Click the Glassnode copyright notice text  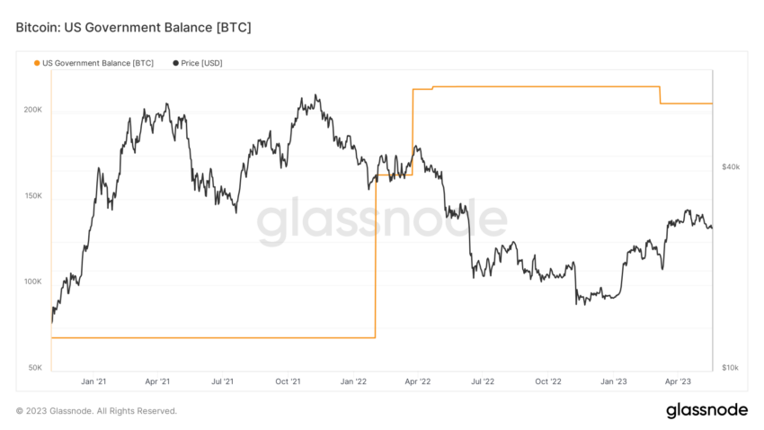pos(96,411)
